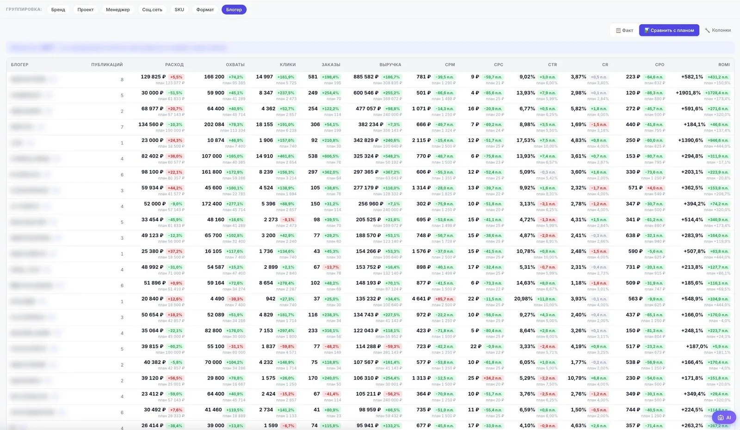Click the 885 582 ₽ revenue value
This screenshot has height=430, width=740.
point(366,77)
